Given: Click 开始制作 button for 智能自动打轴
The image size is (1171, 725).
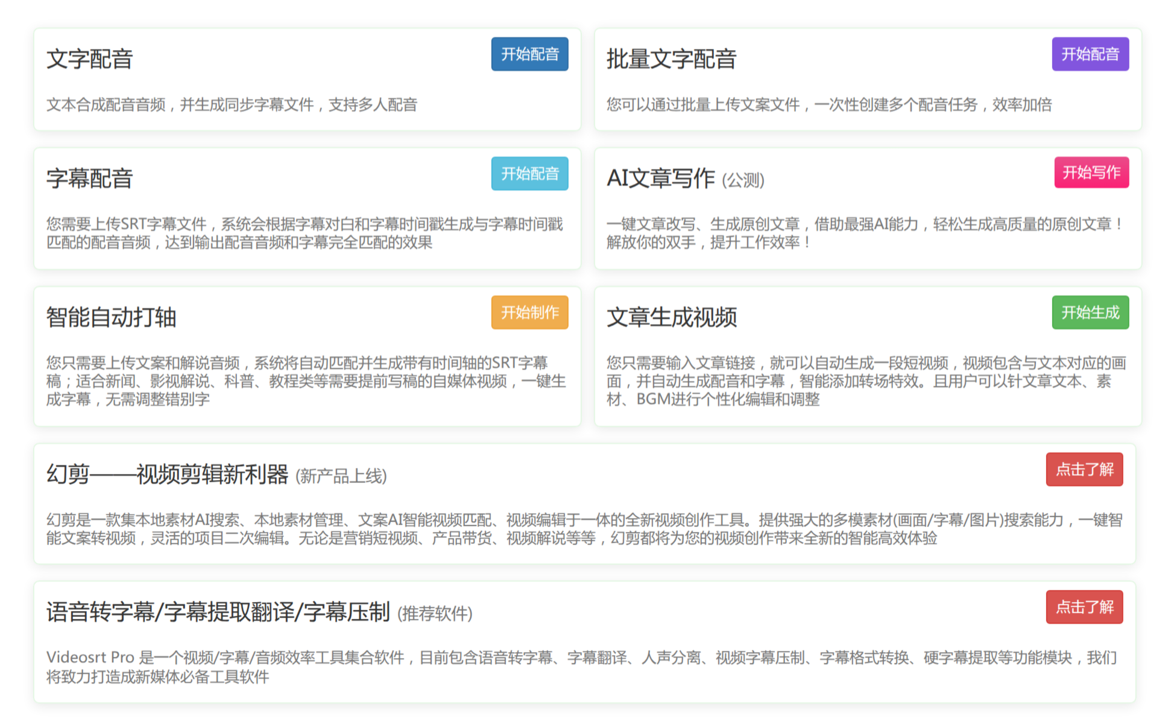Looking at the screenshot, I should [x=529, y=312].
